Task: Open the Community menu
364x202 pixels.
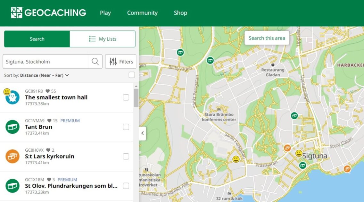Action: 142,13
